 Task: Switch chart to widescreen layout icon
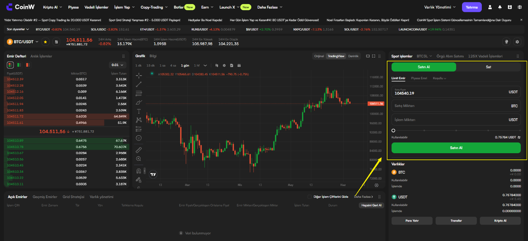click(x=368, y=56)
